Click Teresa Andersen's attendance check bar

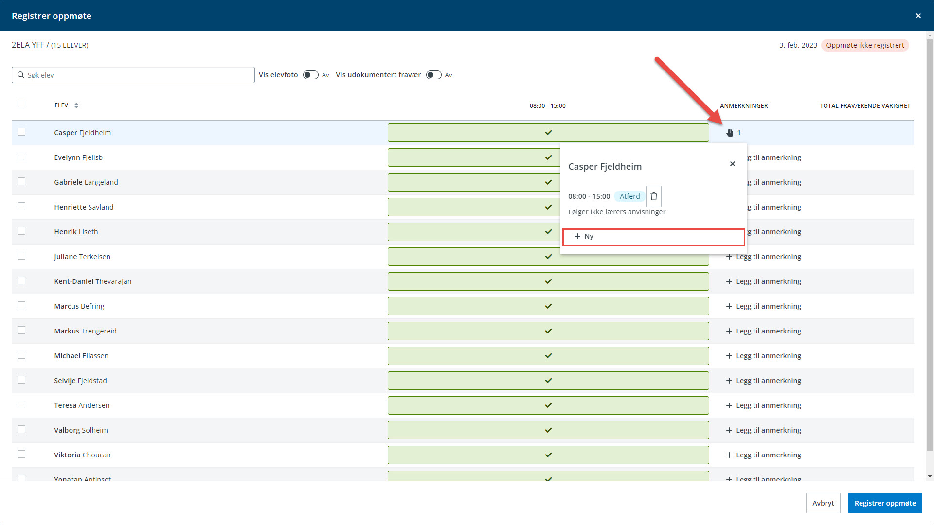coord(548,405)
